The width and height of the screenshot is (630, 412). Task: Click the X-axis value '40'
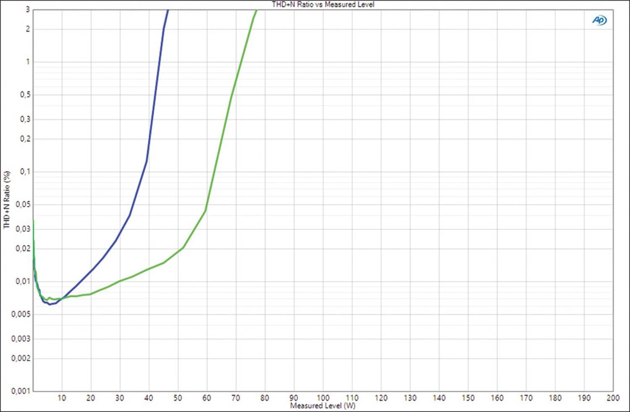click(149, 398)
